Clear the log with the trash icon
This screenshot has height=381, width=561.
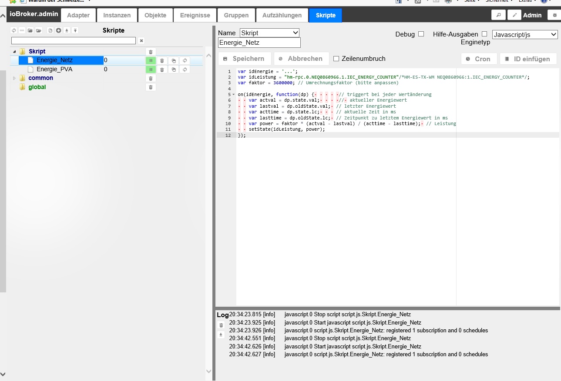(x=221, y=325)
